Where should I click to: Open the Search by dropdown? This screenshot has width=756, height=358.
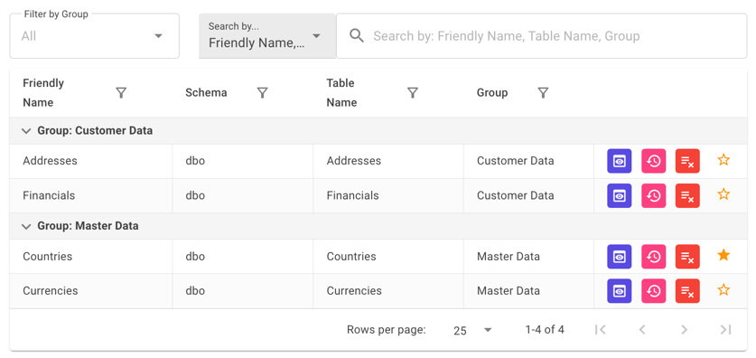tap(267, 35)
